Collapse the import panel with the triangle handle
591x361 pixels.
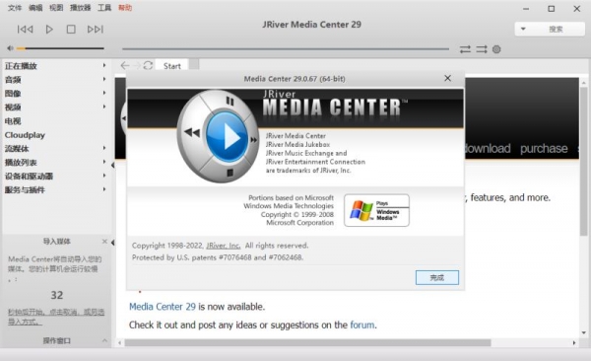(112, 243)
